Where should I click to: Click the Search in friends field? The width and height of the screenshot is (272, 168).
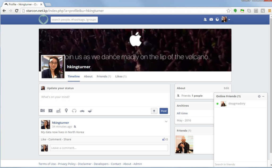241,164
